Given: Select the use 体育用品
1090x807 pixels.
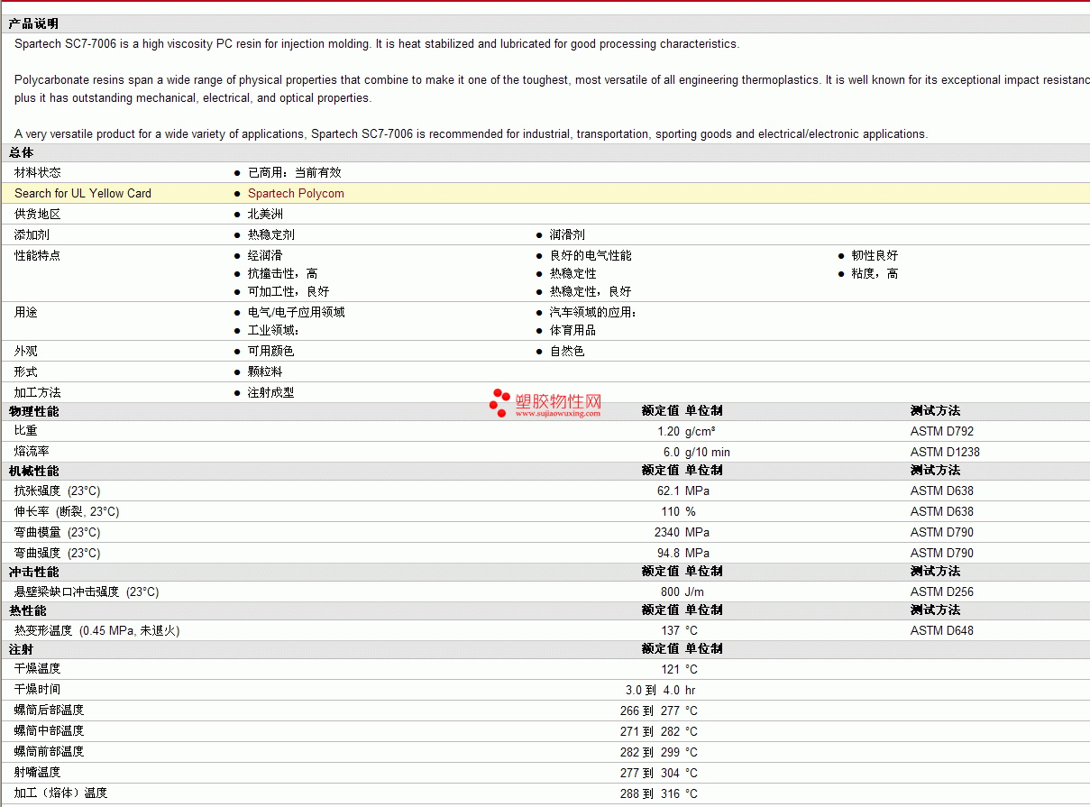Looking at the screenshot, I should [x=572, y=330].
